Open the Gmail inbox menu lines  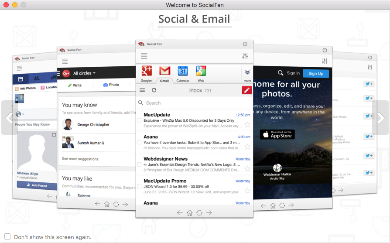point(142,90)
